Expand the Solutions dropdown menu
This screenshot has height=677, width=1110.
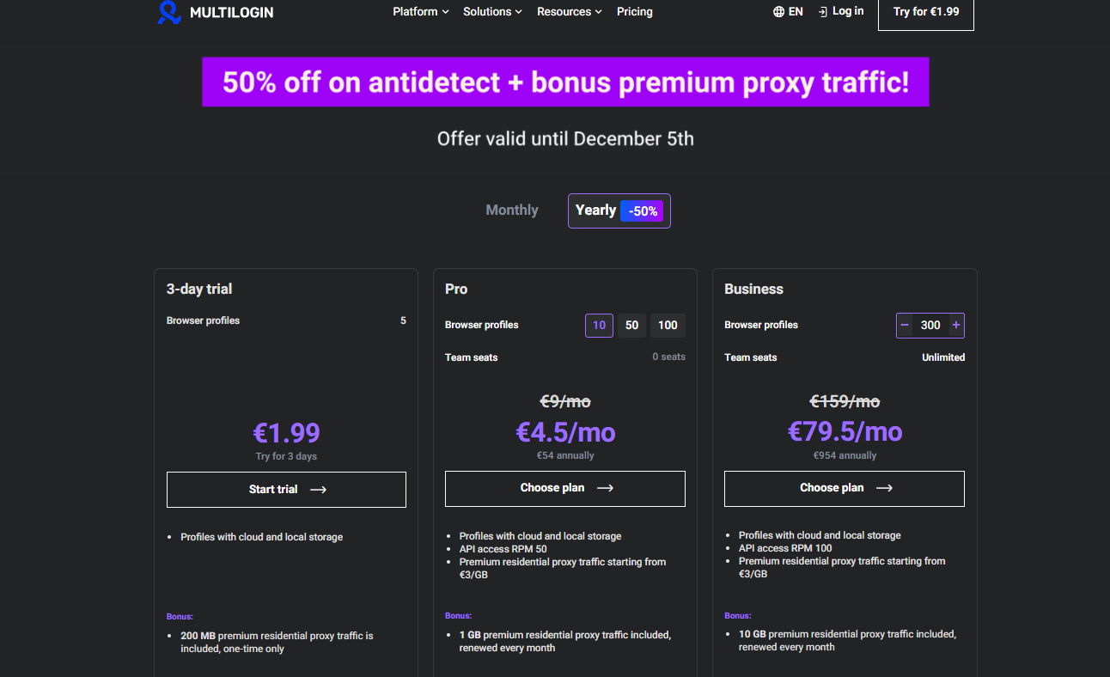[x=492, y=12]
